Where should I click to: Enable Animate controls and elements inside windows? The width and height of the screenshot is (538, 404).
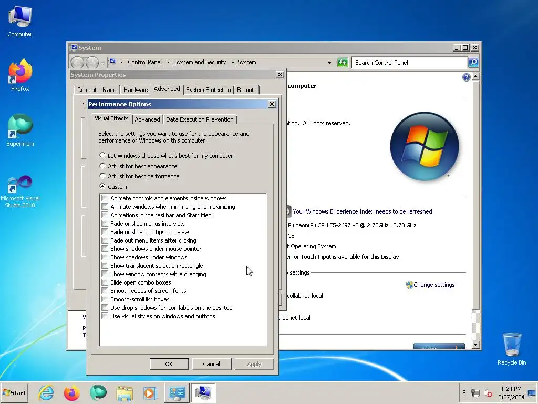[105, 198]
